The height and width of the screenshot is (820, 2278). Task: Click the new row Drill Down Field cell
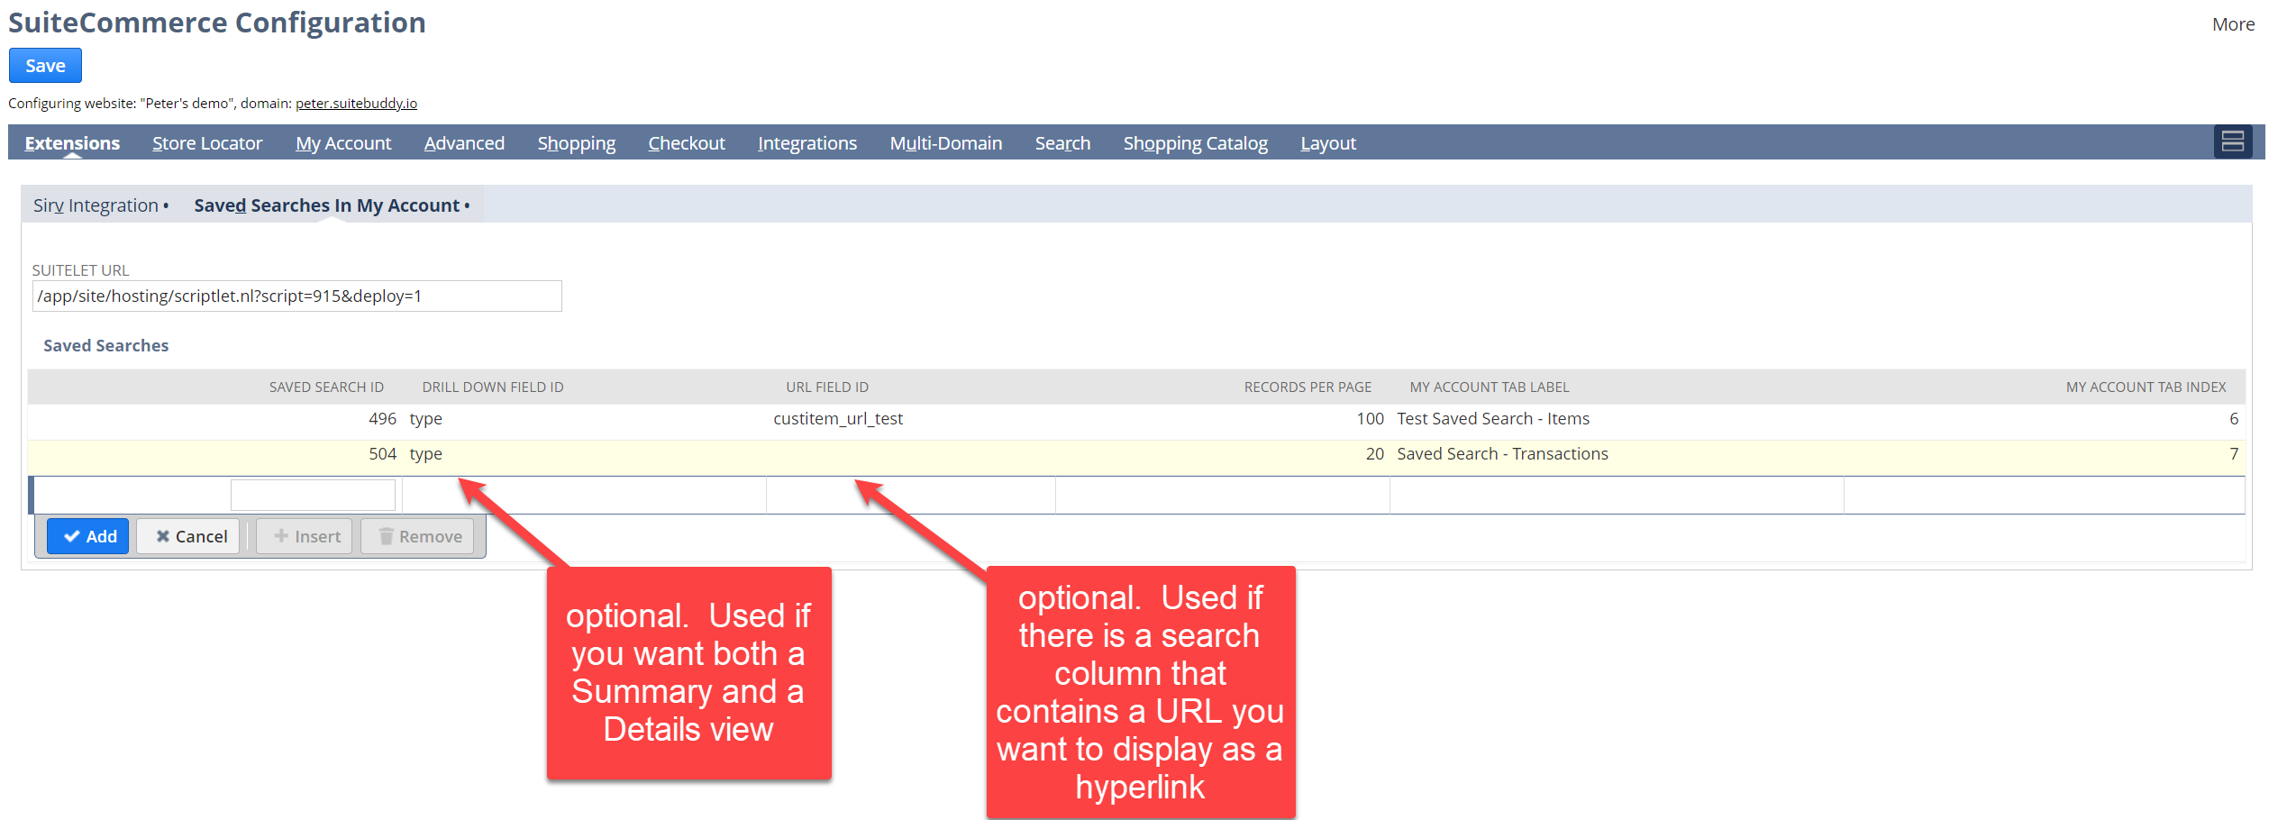tap(584, 495)
